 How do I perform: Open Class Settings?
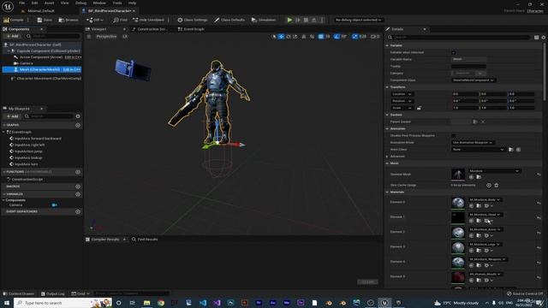tap(192, 20)
